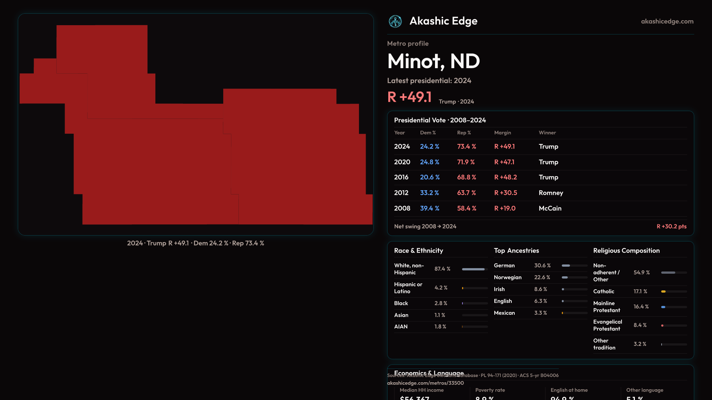The width and height of the screenshot is (712, 400).
Task: Click the Presidential Vote 2008–2024 heading
Action: (x=440, y=120)
